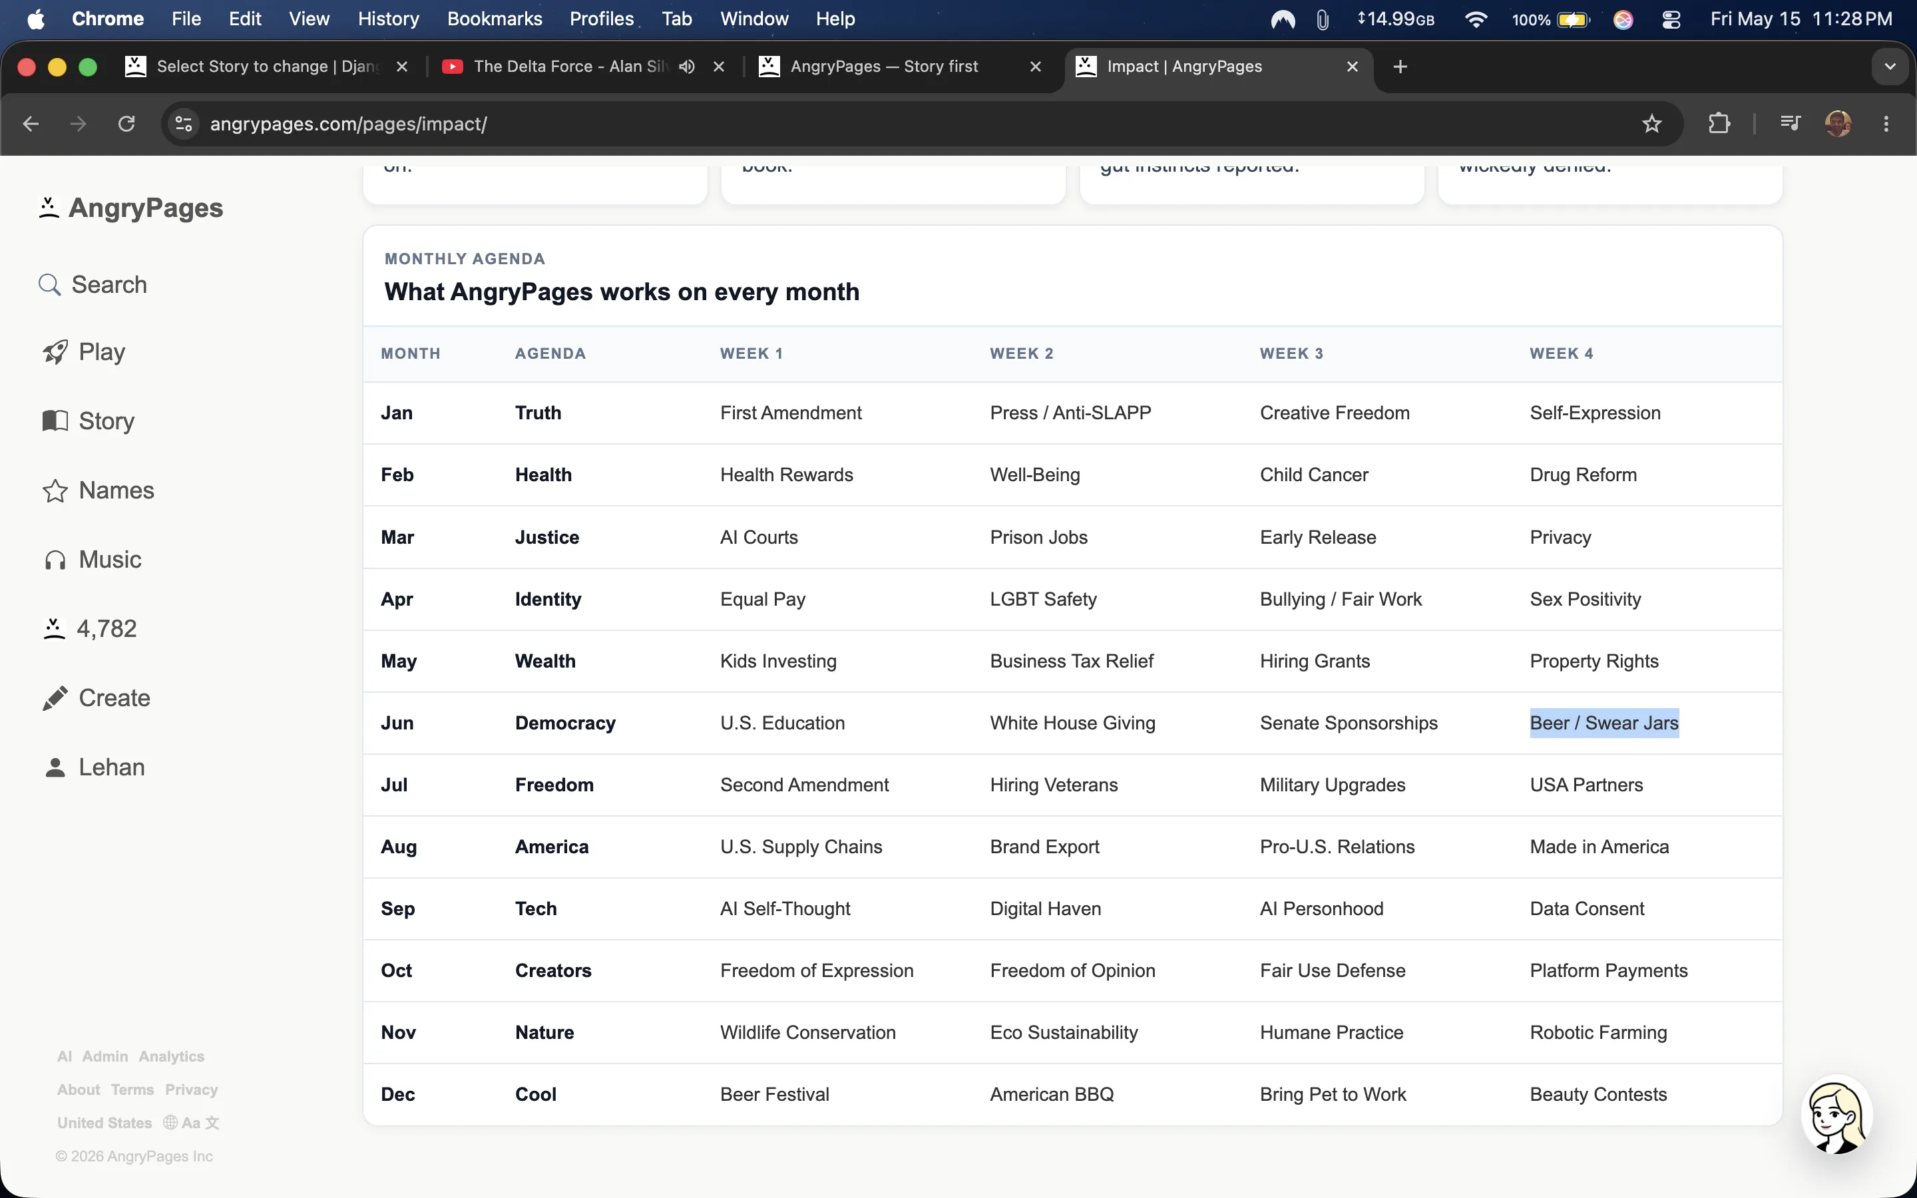The width and height of the screenshot is (1917, 1198).
Task: Switch to The Delta Force tab
Action: pyautogui.click(x=570, y=67)
